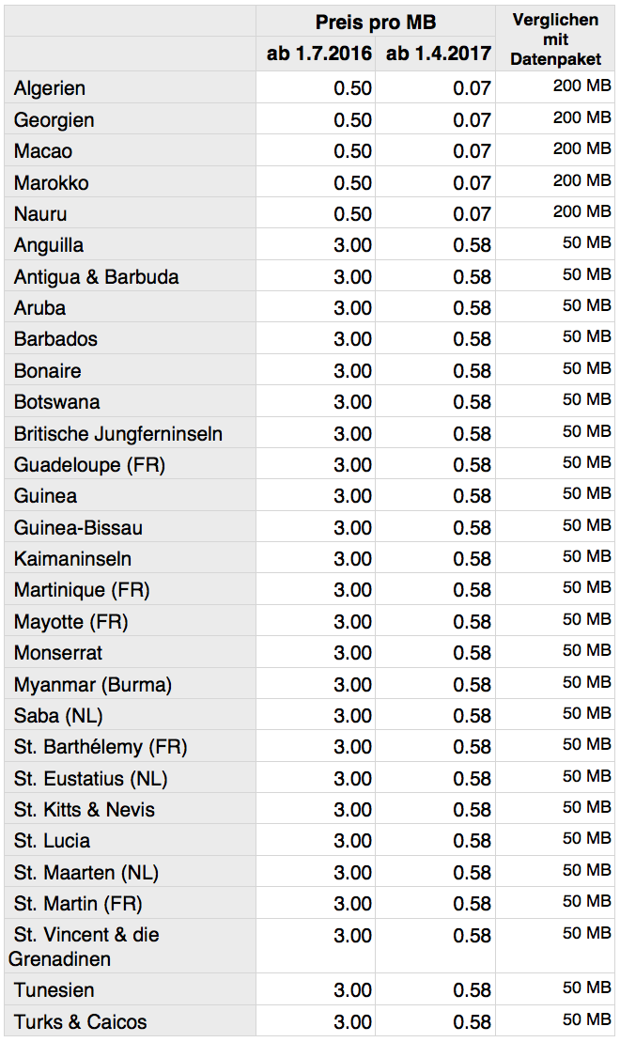Select the 'ab 1.7.2016' column header
The image size is (620, 1042).
(x=318, y=54)
